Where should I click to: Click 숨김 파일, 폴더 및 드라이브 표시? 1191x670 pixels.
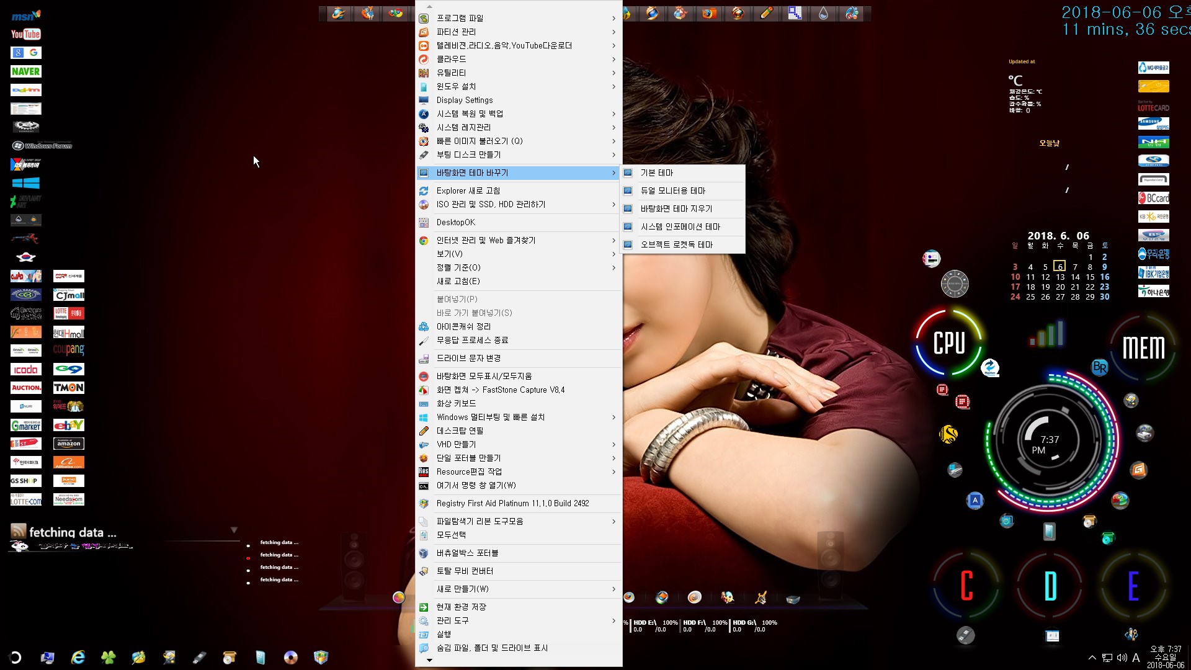pos(519,648)
